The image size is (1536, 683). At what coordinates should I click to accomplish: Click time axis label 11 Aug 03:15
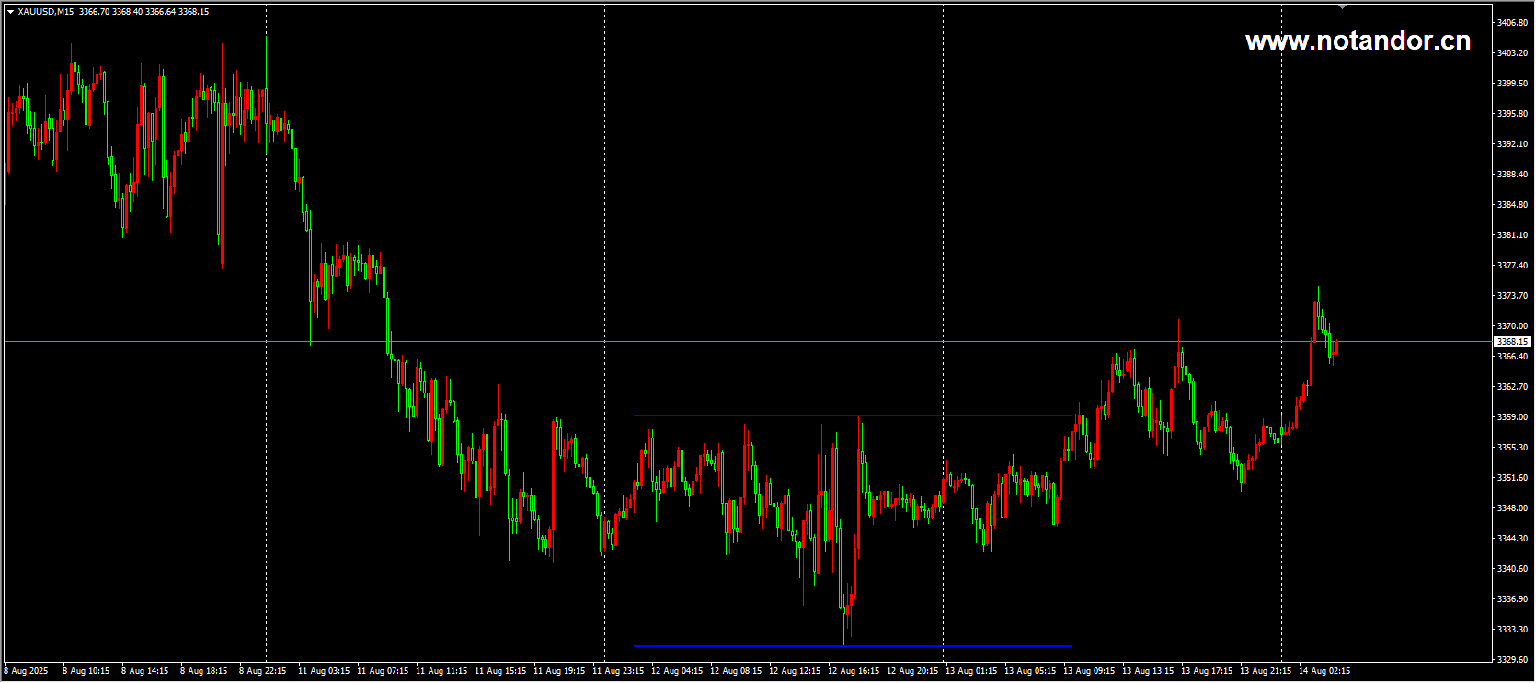(324, 671)
